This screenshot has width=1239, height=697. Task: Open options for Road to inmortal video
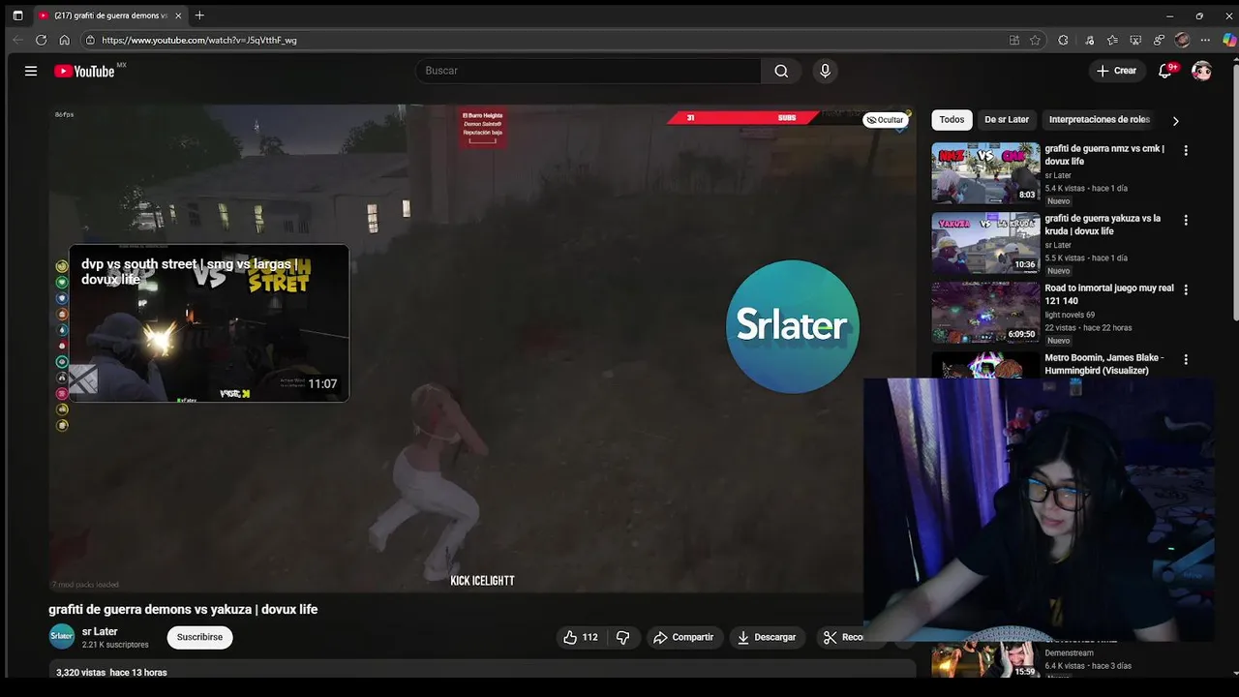coord(1186,289)
